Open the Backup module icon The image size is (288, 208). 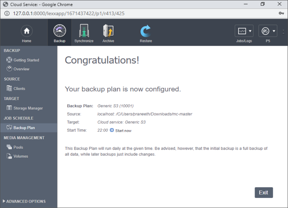[59, 31]
